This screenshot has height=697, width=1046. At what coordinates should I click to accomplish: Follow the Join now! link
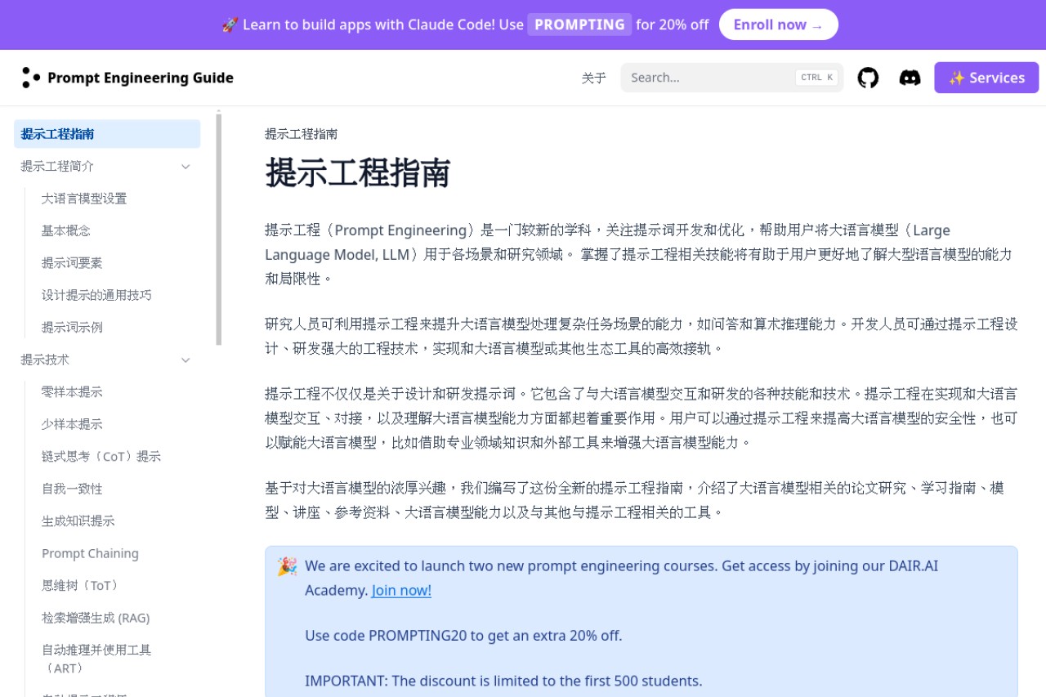(401, 590)
